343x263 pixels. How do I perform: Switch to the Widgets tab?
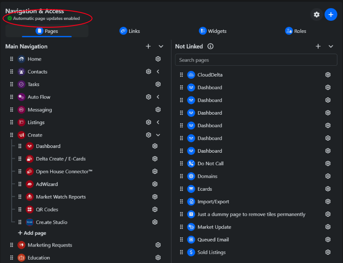(213, 31)
